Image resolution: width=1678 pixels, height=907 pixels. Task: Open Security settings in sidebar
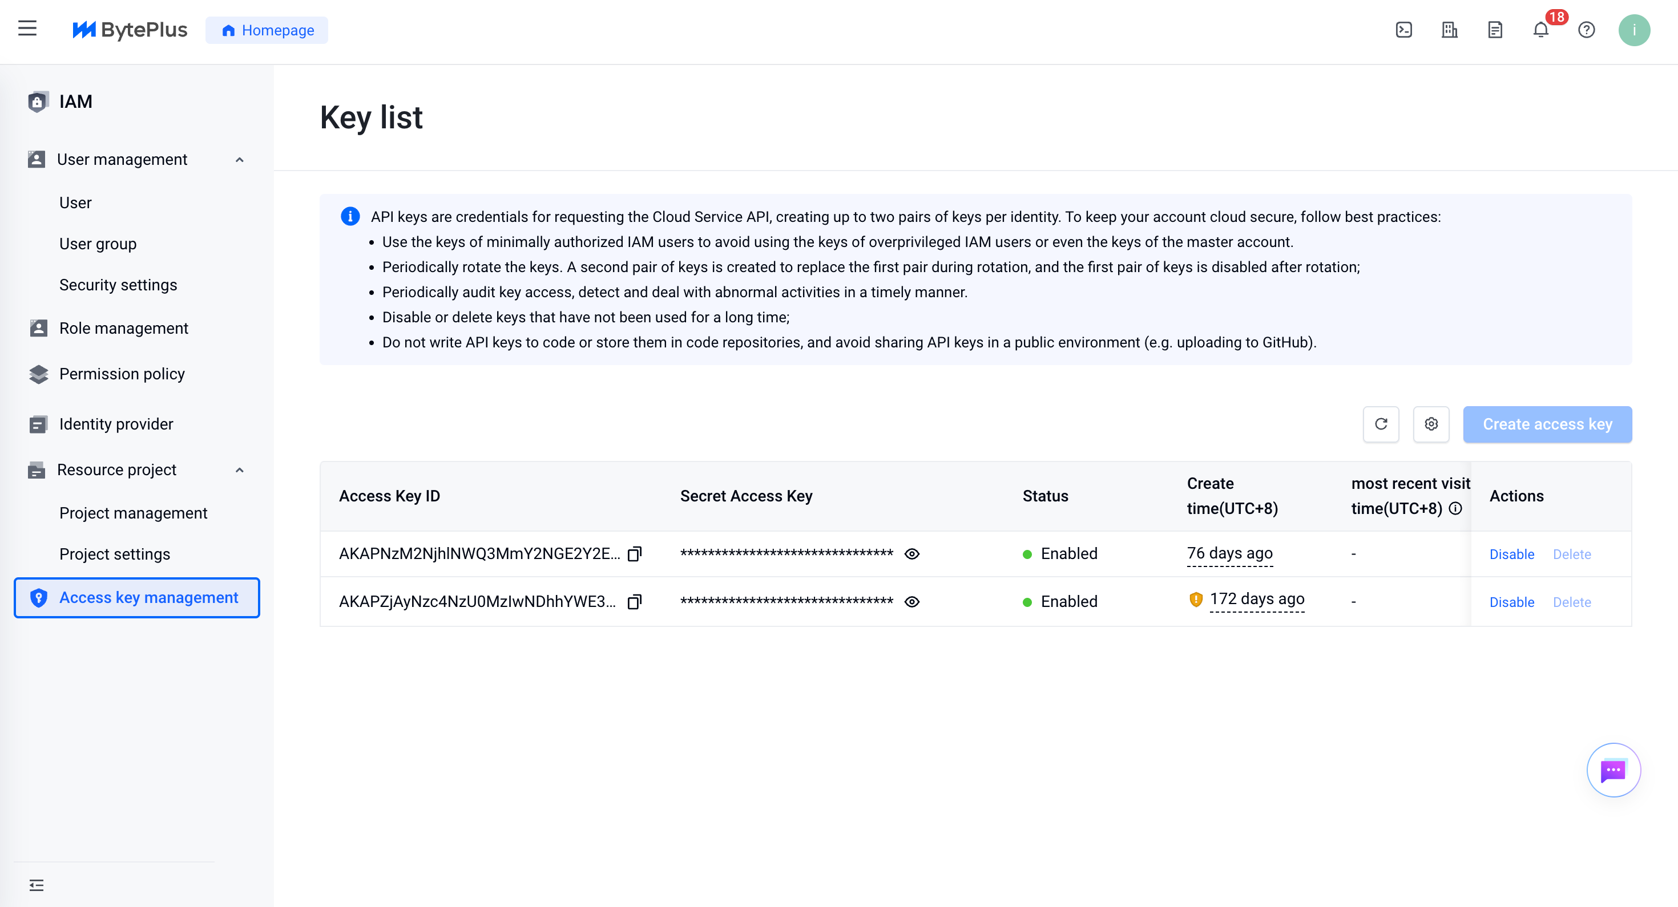pos(118,285)
